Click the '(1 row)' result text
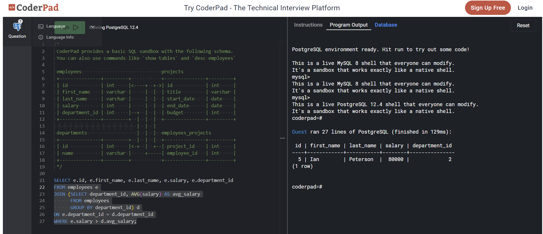 (302, 166)
